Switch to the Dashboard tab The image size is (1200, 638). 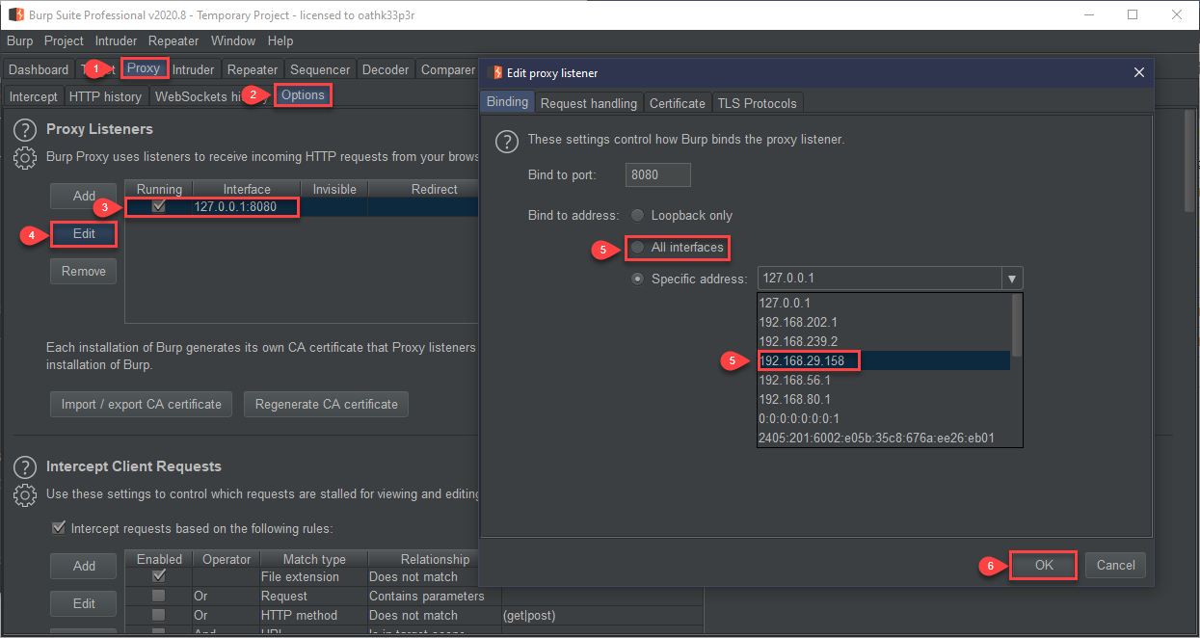point(39,69)
